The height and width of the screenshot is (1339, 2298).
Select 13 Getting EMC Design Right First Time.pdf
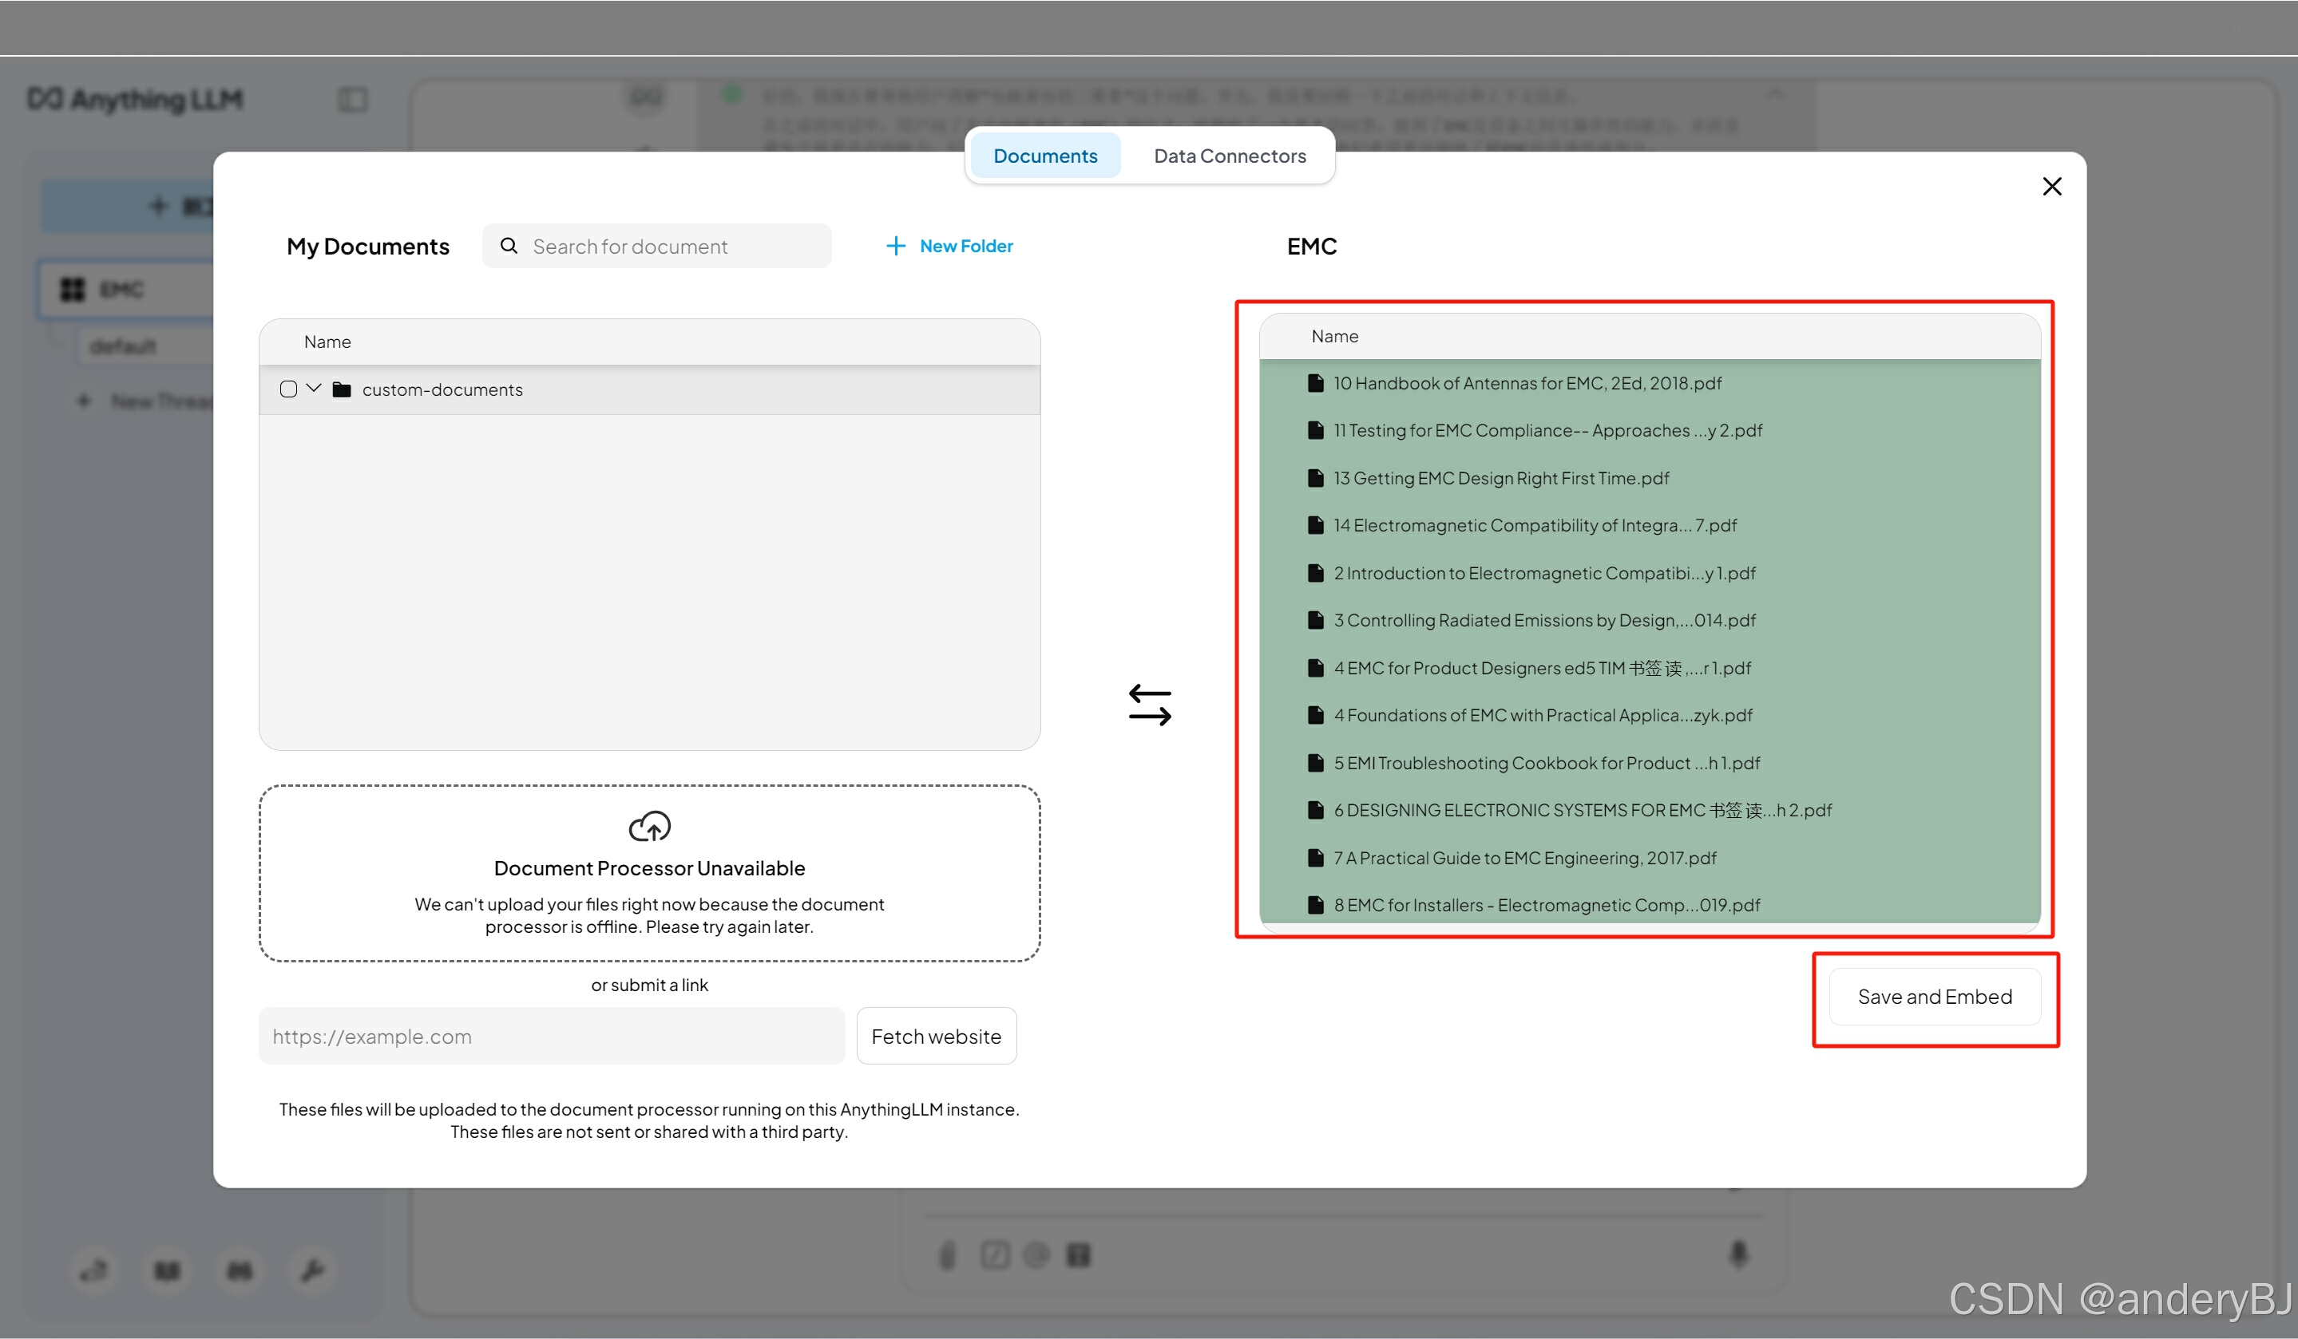[1500, 478]
